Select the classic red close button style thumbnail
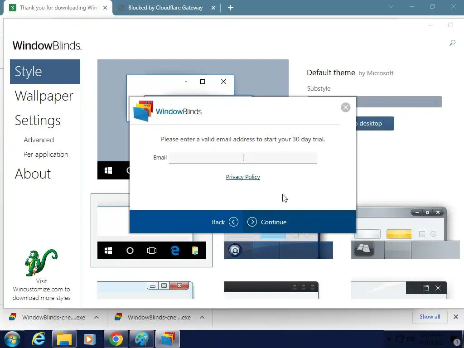464x348 pixels. [x=145, y=290]
